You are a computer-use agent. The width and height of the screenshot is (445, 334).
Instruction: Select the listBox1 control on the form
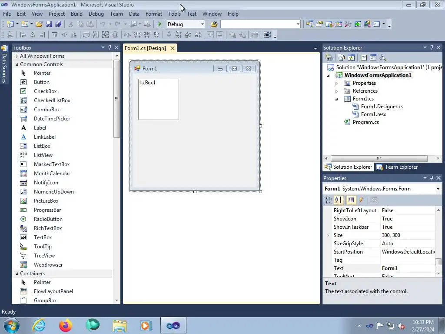point(158,100)
